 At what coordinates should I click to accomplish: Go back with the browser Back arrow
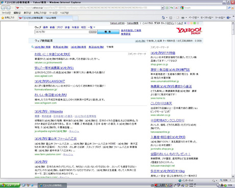3,8
